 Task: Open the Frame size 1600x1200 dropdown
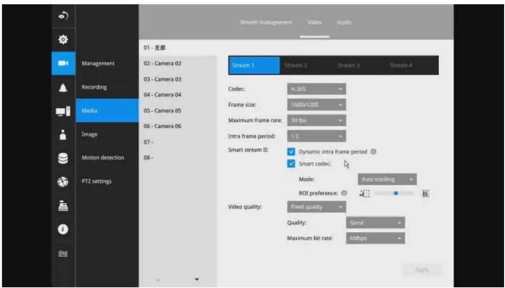point(316,105)
